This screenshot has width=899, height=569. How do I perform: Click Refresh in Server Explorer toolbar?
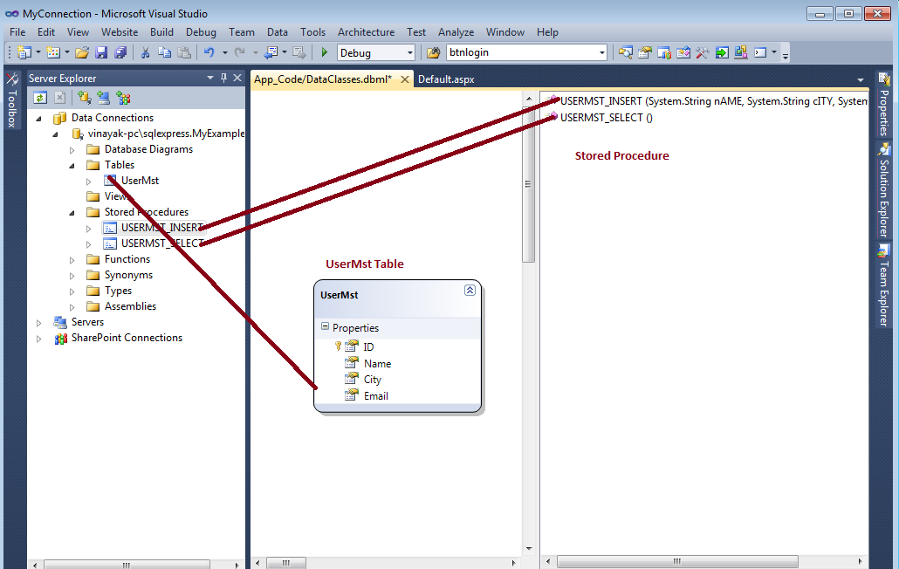coord(40,98)
